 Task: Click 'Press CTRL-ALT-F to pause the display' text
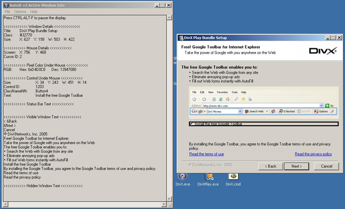35,18
